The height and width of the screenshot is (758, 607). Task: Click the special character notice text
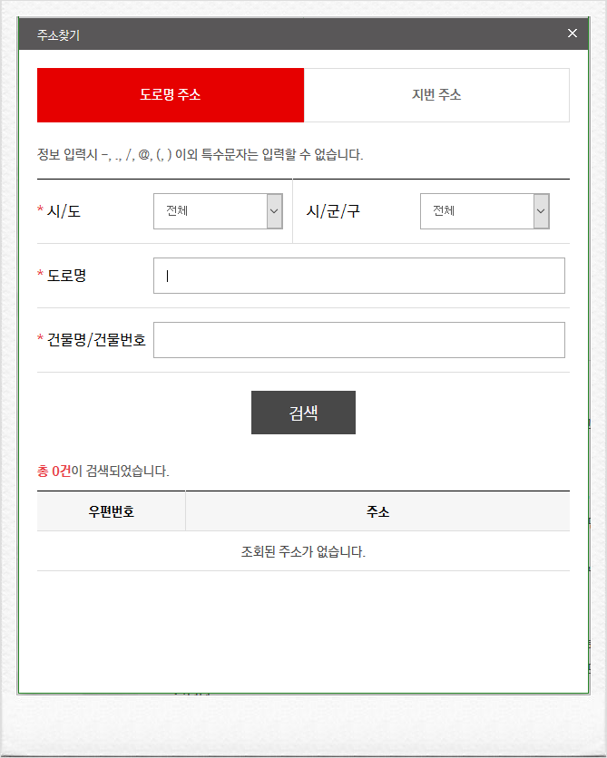(x=201, y=155)
